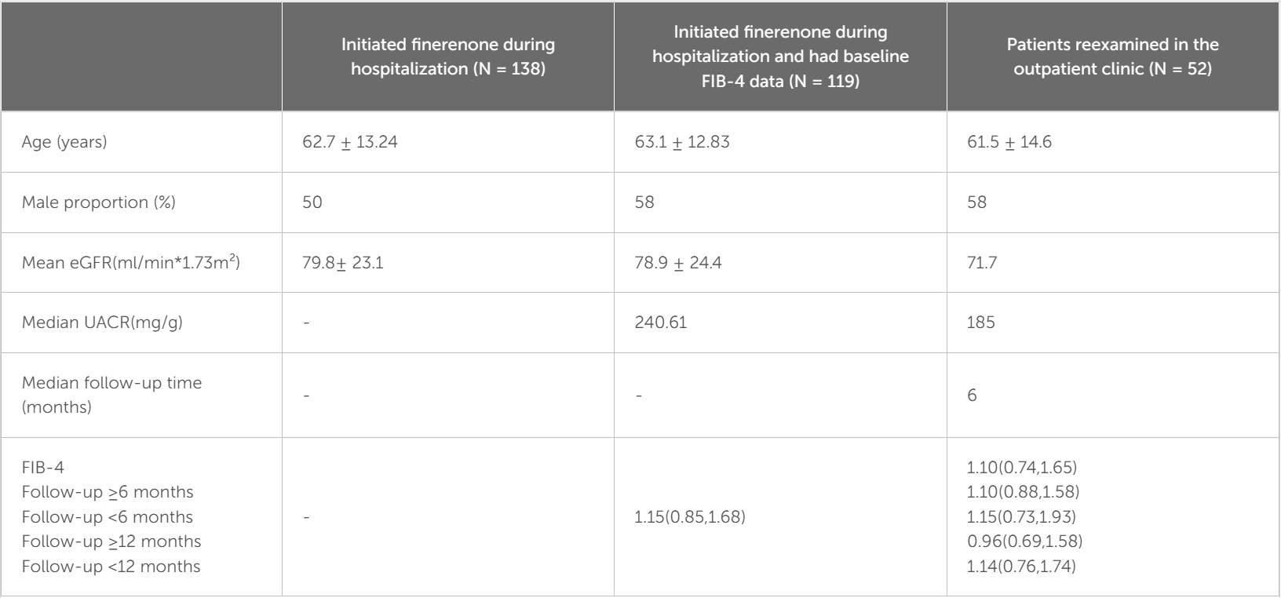This screenshot has width=1281, height=598.
Task: Click the male proportion value '50'
Action: [312, 202]
